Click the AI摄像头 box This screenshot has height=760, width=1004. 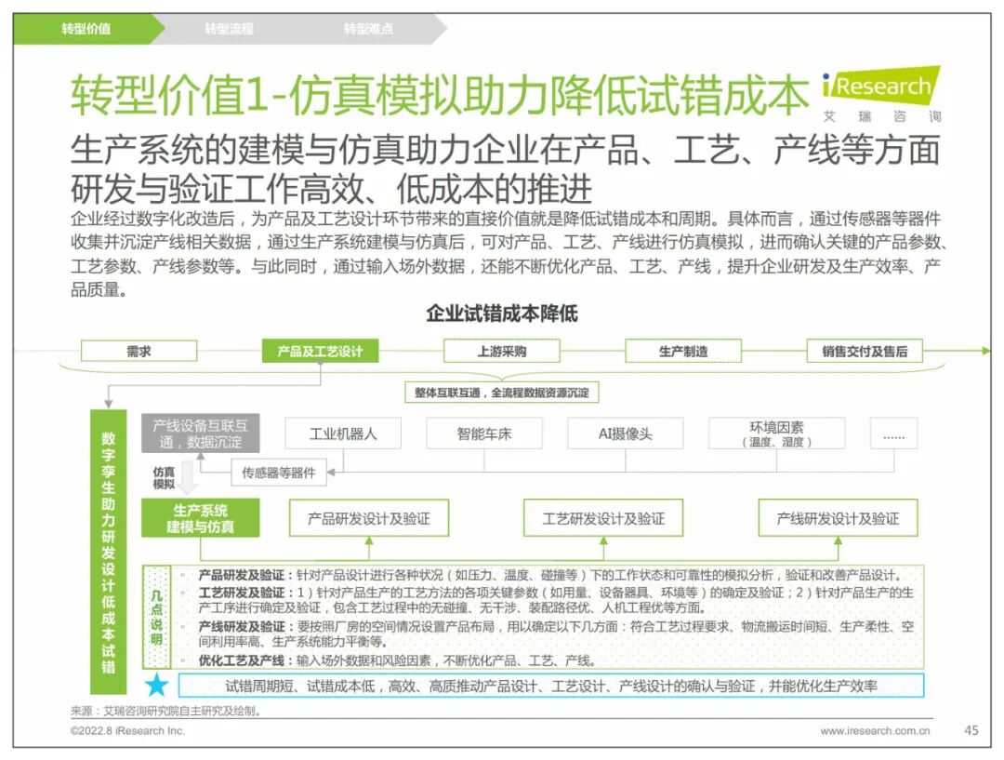click(626, 433)
